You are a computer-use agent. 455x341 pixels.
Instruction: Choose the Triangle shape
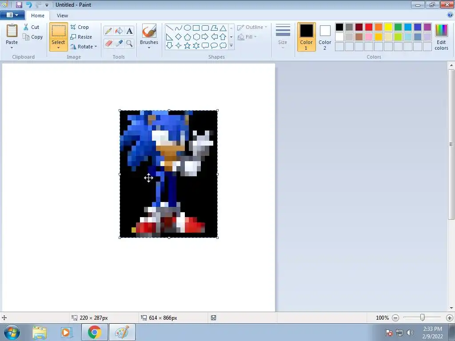(223, 28)
